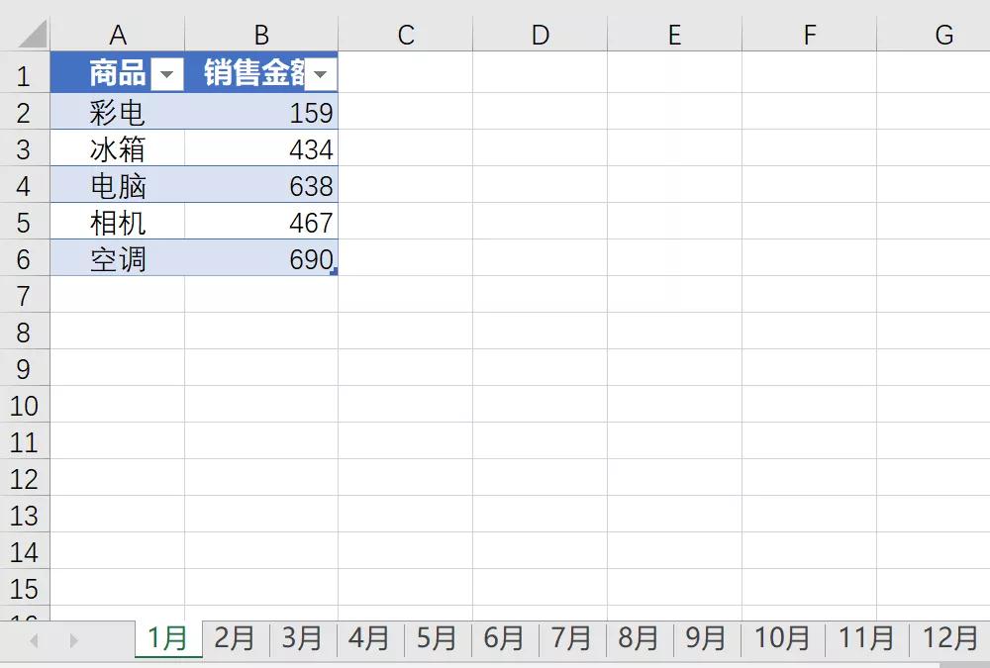The image size is (990, 668).
Task: Select row 13 header
Action: [x=24, y=516]
